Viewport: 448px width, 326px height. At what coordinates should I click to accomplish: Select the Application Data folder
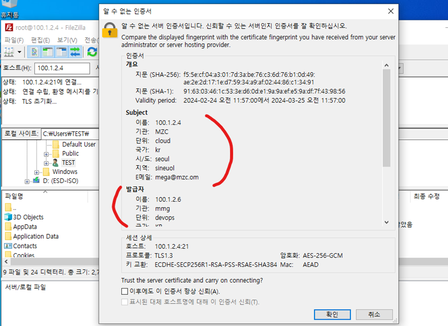click(x=36, y=236)
